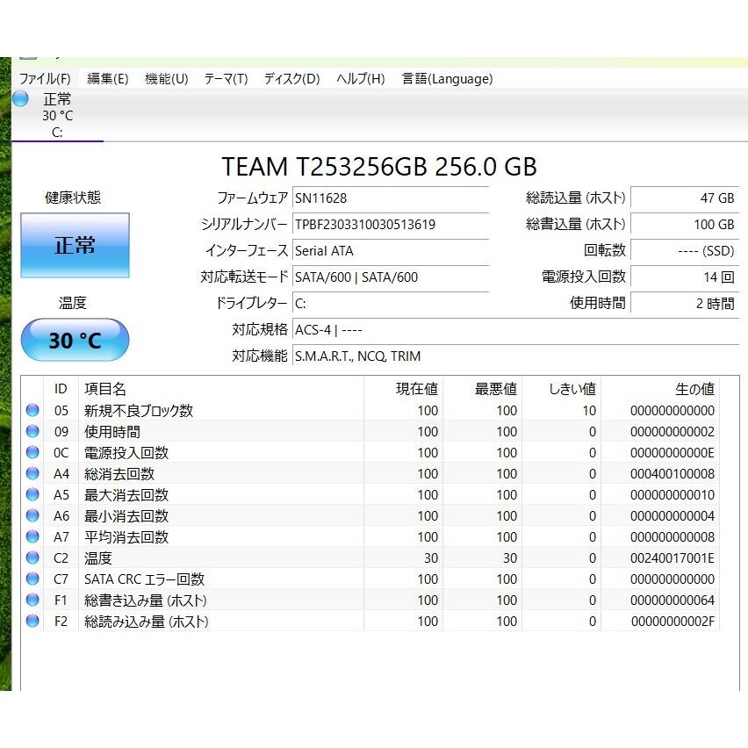Click the features field S.M.A.R.T., NCQ, TRIM
The width and height of the screenshot is (748, 748).
pos(515,356)
